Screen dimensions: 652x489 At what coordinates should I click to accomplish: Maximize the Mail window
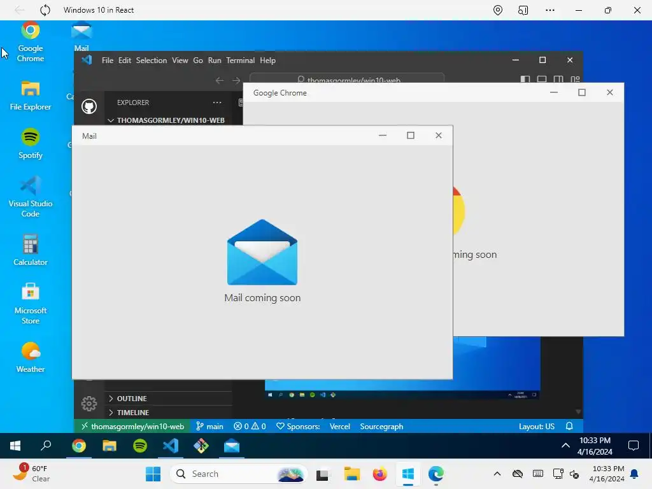pos(411,135)
